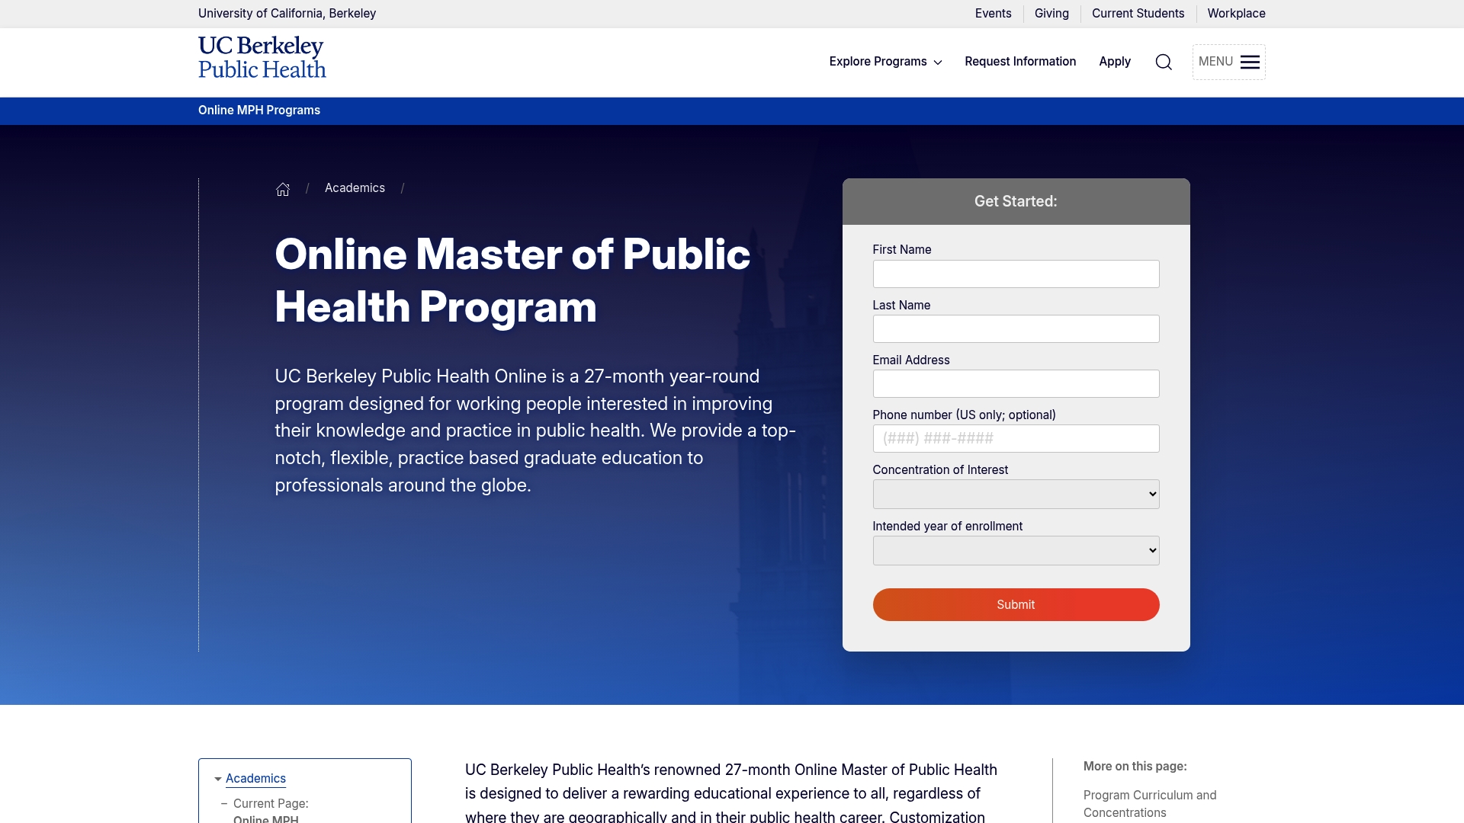
Task: Open Giving in the top bar
Action: coord(1051,14)
